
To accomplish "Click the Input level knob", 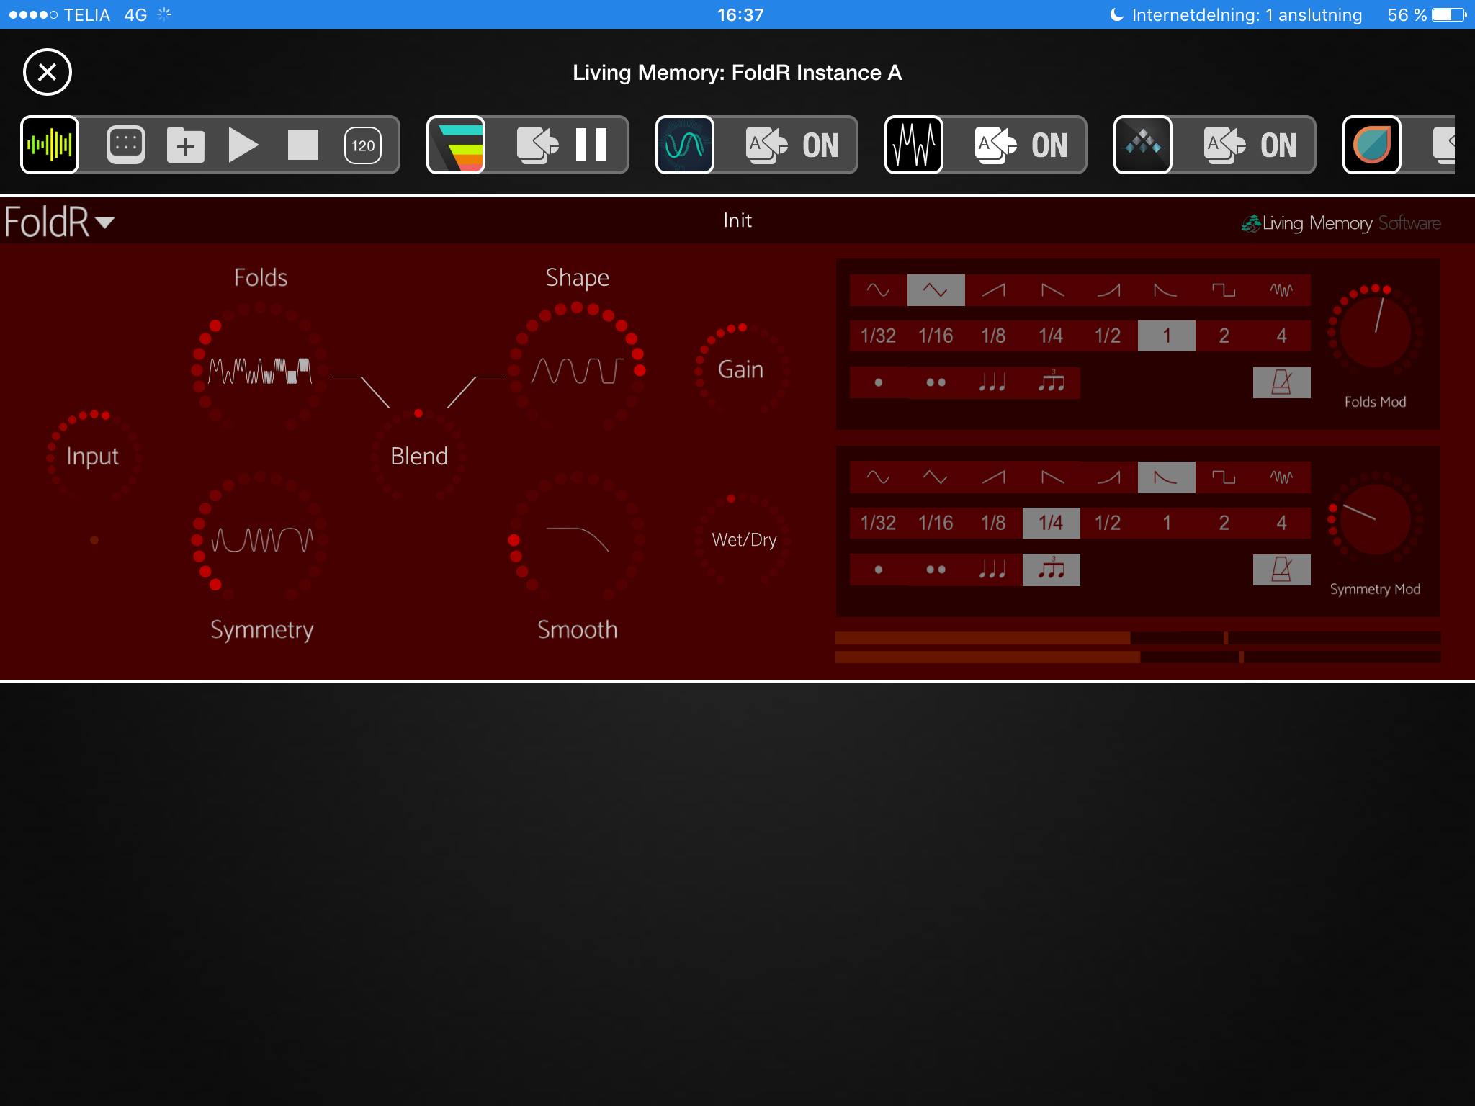I will (x=93, y=456).
